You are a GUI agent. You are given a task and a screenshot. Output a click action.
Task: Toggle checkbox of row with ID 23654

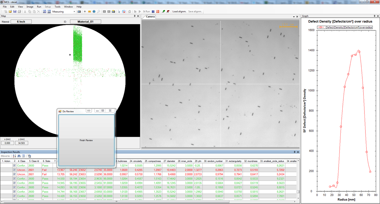click(14, 179)
